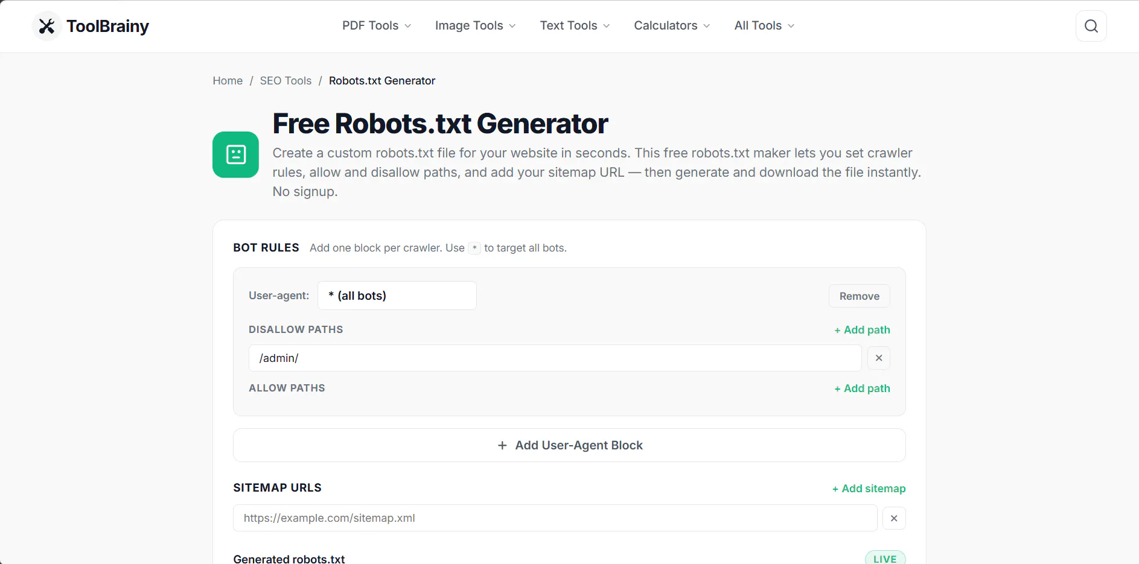Expand the All Tools menu

coord(764,25)
